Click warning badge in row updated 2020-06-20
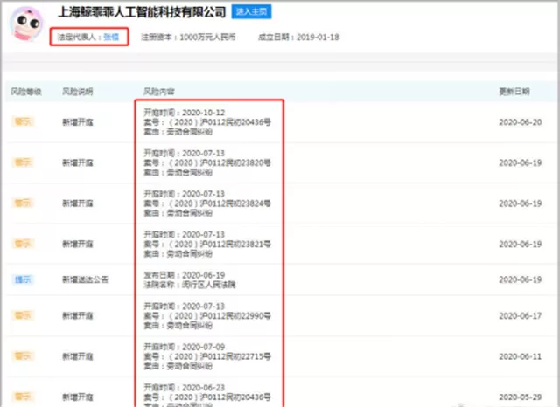 (23, 122)
